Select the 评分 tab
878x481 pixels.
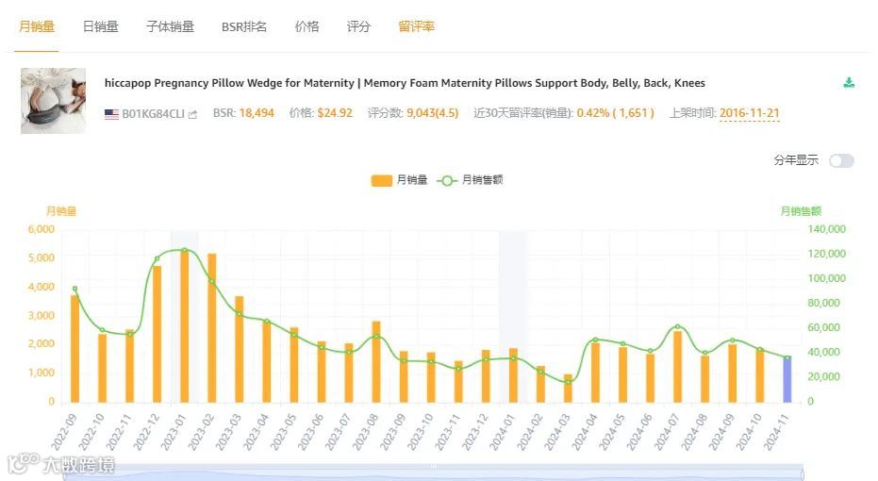coord(358,26)
